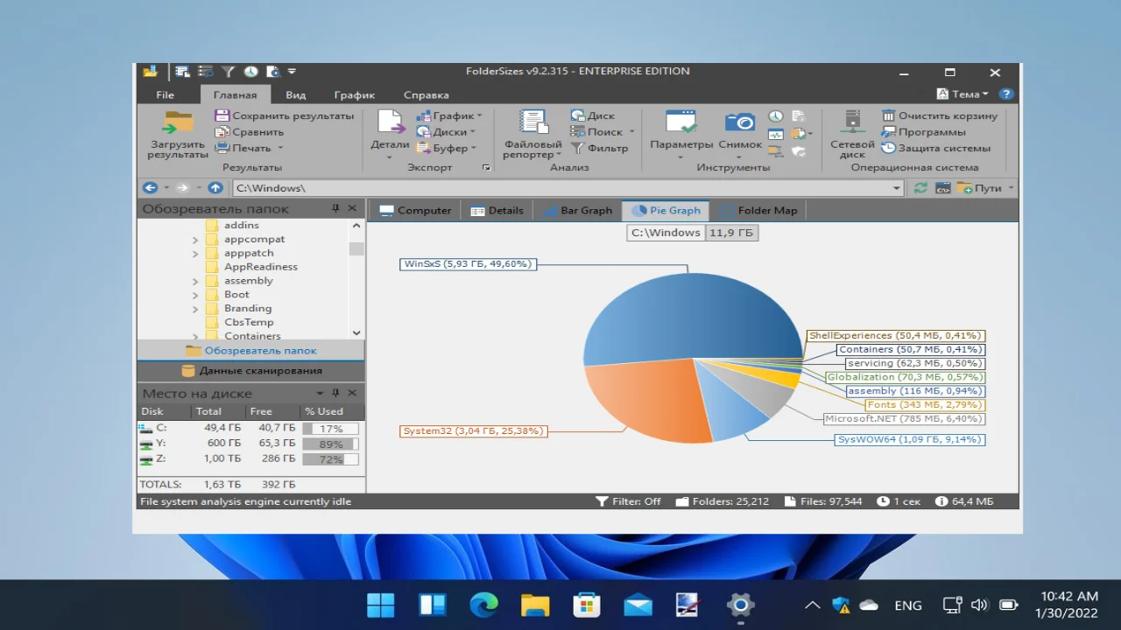Screen dimensions: 1121x630
Task: Click the funnel icon in quick access toolbar
Action: (228, 72)
